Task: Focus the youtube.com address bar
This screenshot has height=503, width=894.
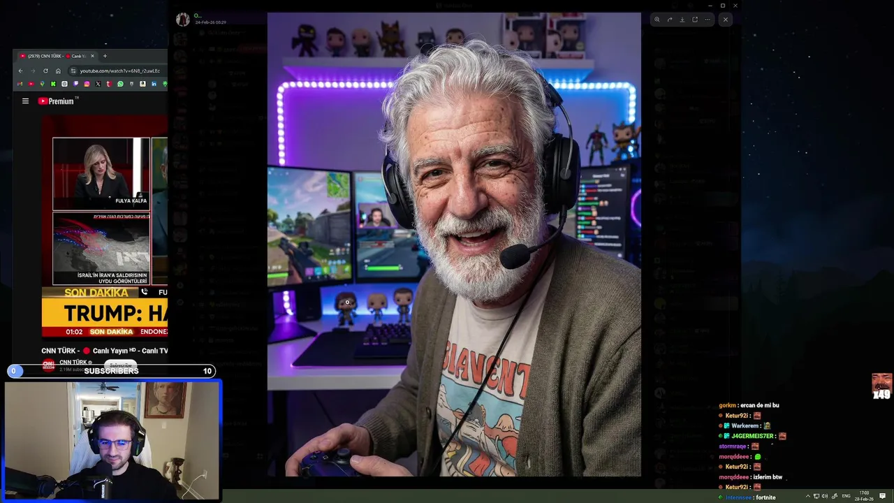Action: 119,71
